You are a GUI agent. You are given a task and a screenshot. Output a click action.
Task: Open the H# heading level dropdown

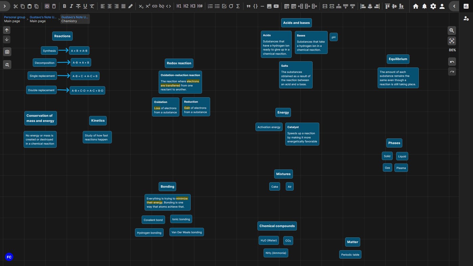(x=200, y=6)
